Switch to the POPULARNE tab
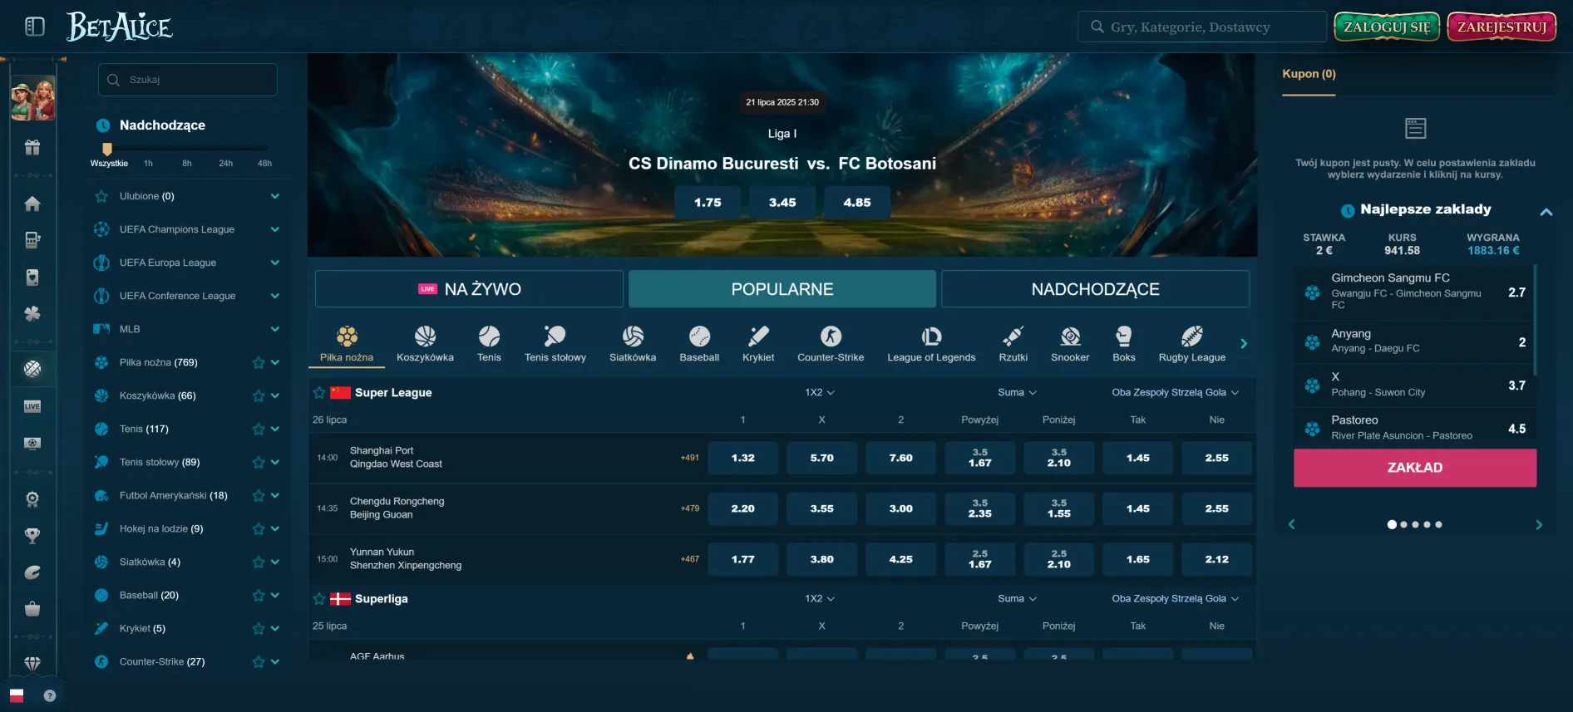Image resolution: width=1573 pixels, height=712 pixels. coord(782,289)
